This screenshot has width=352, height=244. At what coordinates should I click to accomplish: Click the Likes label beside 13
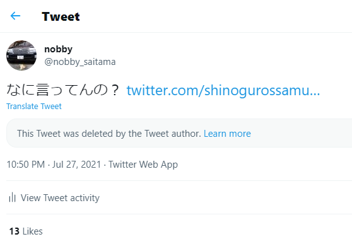[33, 231]
